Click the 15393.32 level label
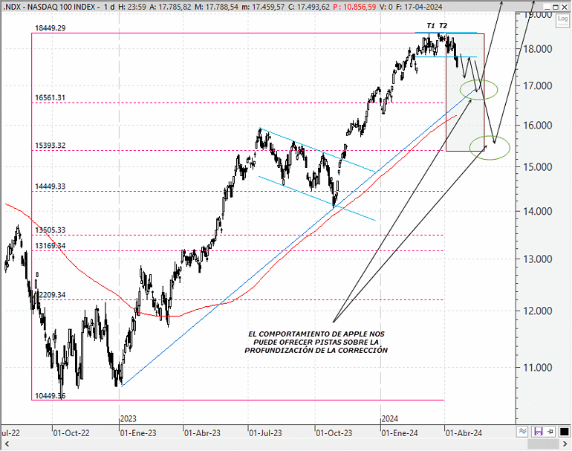The image size is (572, 451). coord(51,145)
